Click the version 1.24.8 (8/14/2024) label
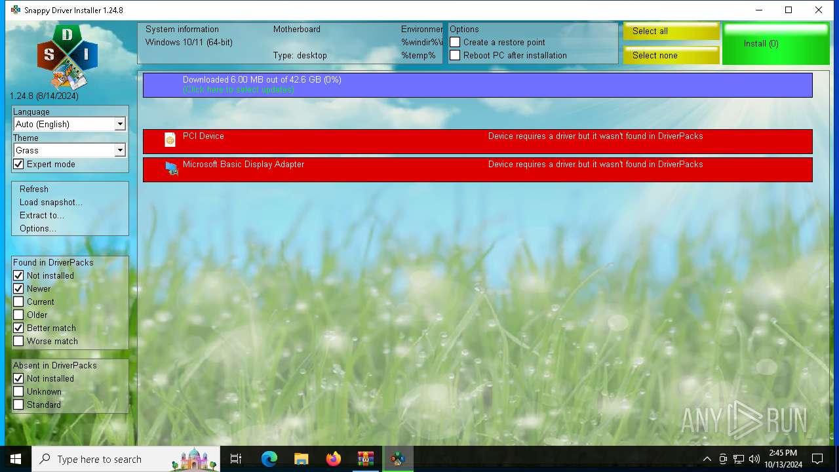Image resolution: width=839 pixels, height=472 pixels. pos(44,96)
